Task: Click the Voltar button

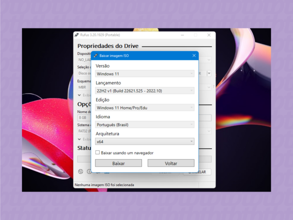Action: coord(171,163)
